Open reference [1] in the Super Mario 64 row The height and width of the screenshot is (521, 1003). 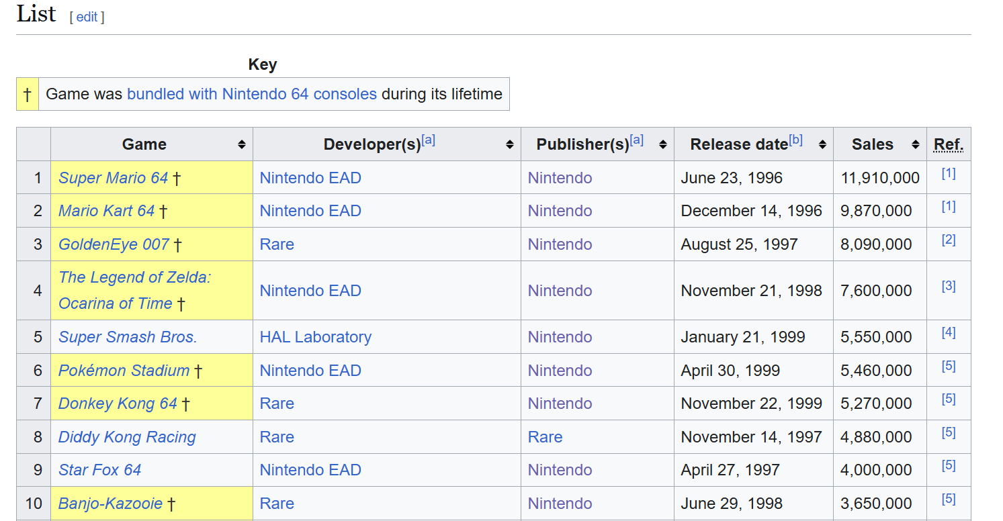(949, 173)
